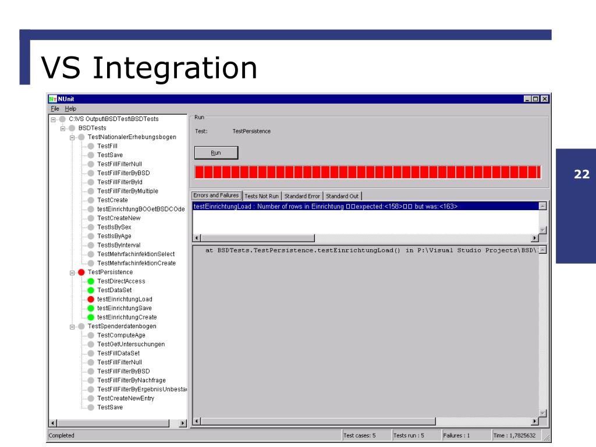Click gray status circle next to TestFill
This screenshot has height=447, width=596.
pyautogui.click(x=91, y=146)
